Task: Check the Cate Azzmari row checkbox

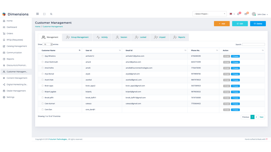Action: tap(43, 104)
